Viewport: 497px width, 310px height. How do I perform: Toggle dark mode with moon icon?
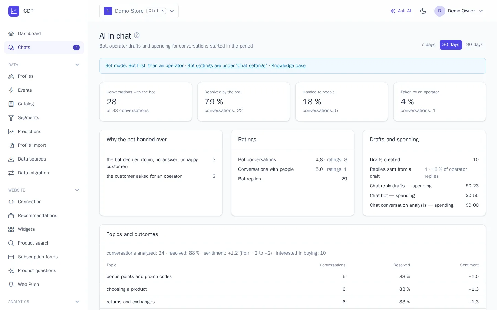[423, 11]
